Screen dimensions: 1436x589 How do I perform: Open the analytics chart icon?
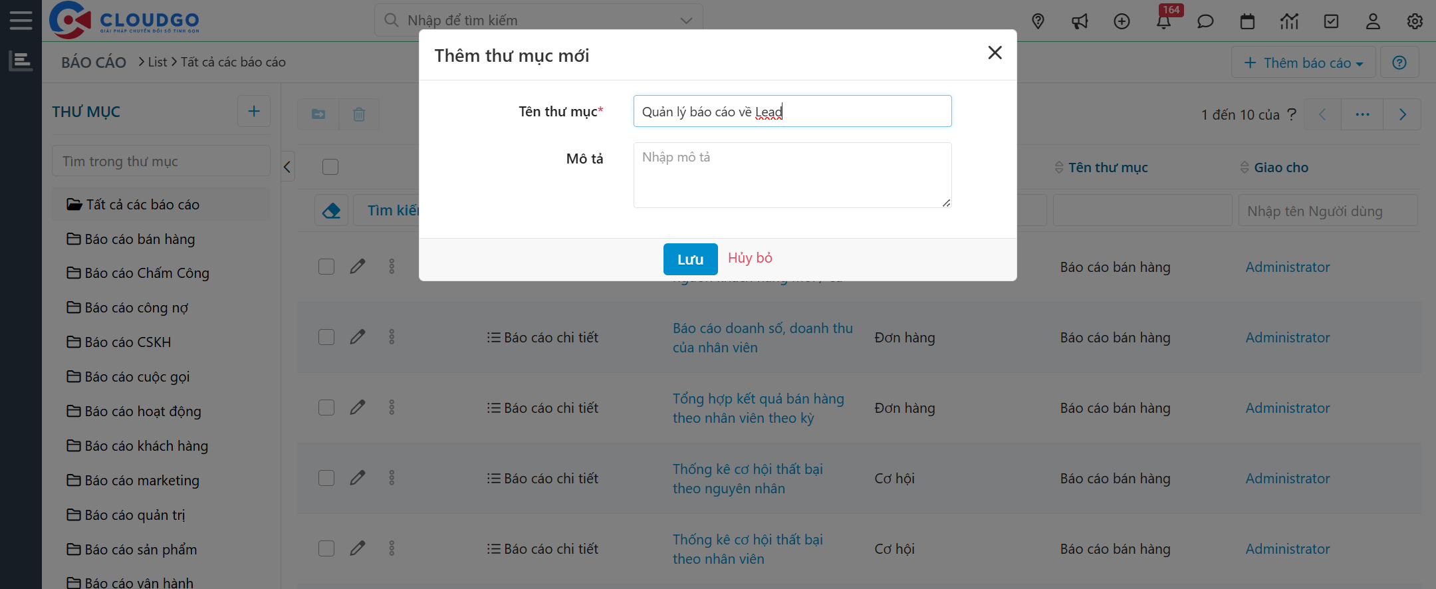[1289, 21]
